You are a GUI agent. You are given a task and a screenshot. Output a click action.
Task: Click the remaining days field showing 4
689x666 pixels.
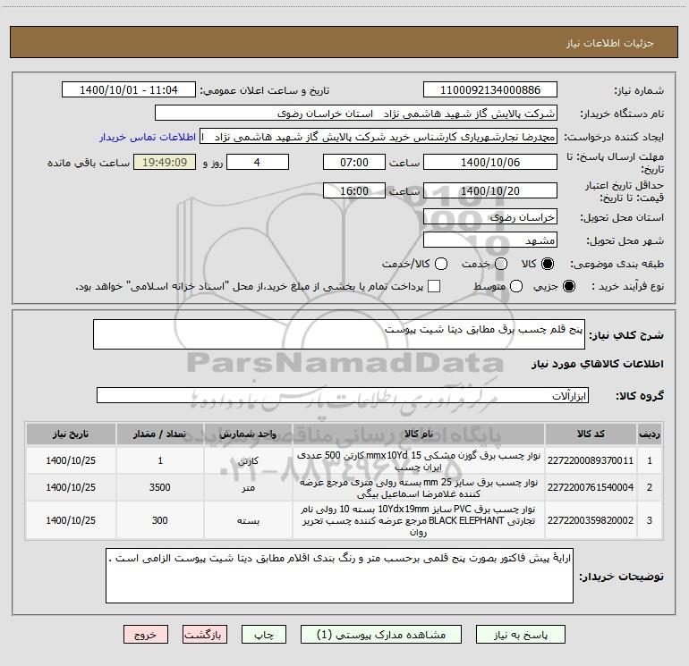point(258,162)
